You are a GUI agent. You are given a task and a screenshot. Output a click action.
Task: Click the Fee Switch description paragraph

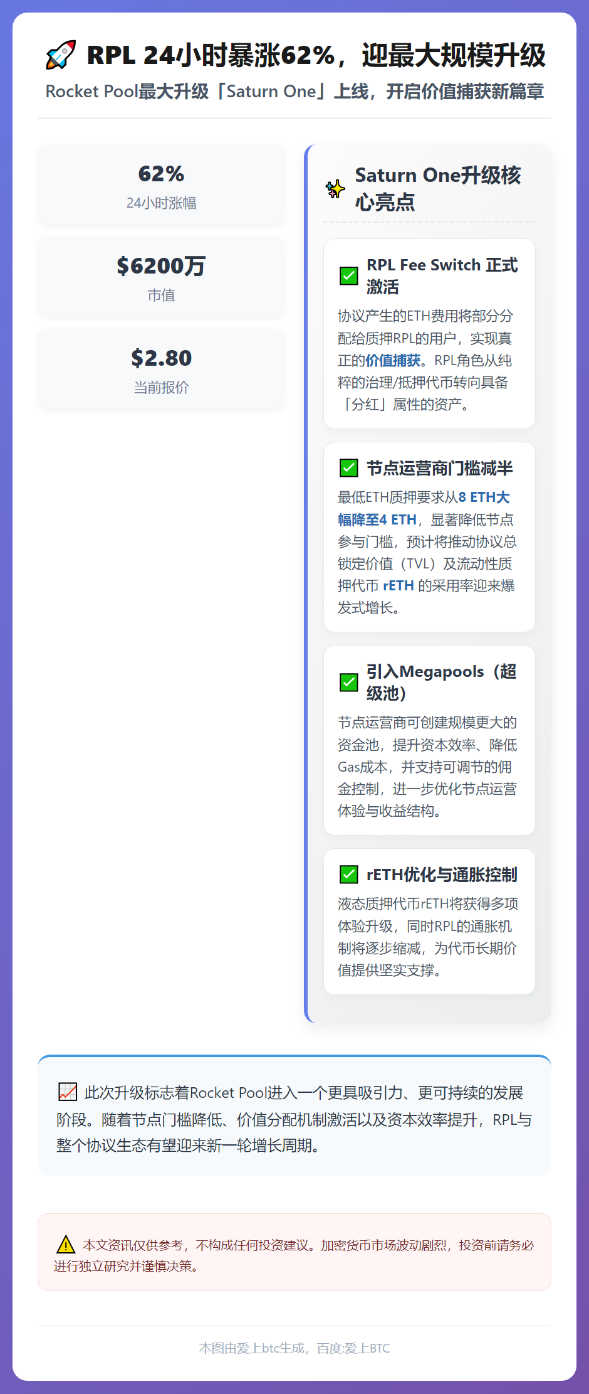point(426,360)
